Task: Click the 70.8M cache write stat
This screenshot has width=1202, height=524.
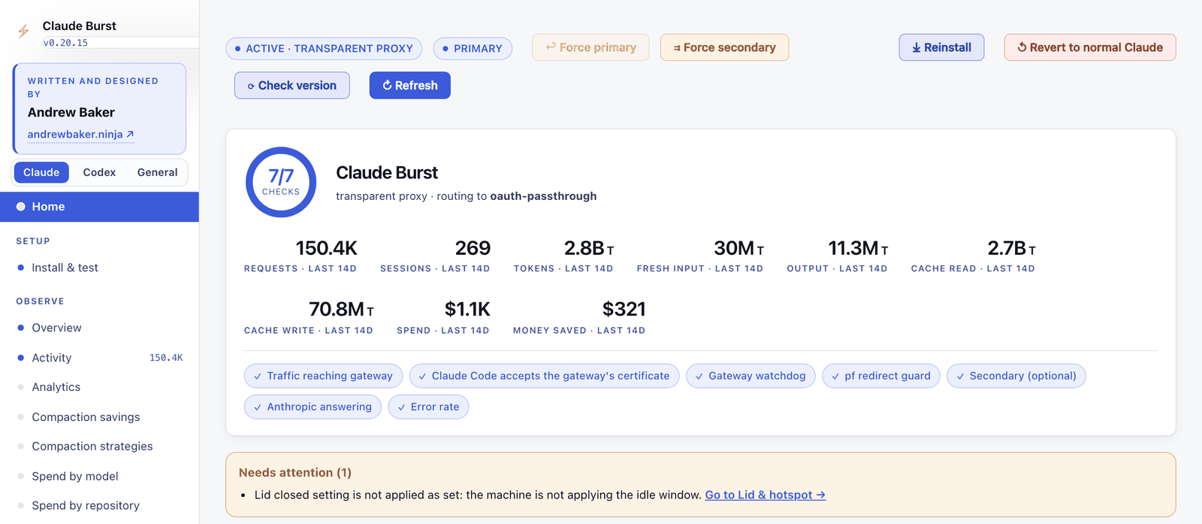Action: (309, 317)
